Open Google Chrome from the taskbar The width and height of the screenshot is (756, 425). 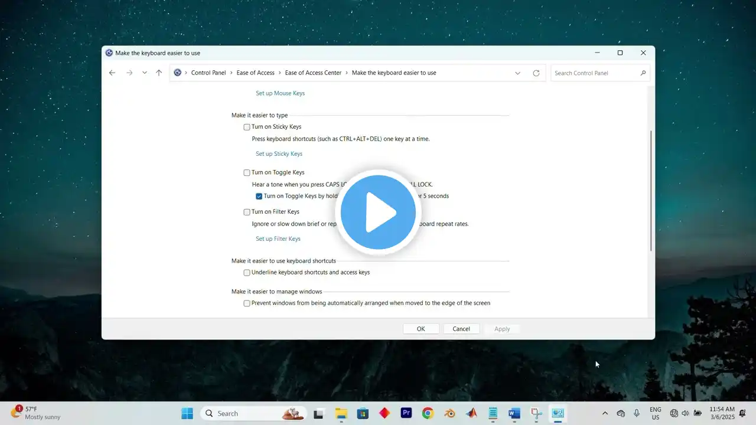pos(428,413)
